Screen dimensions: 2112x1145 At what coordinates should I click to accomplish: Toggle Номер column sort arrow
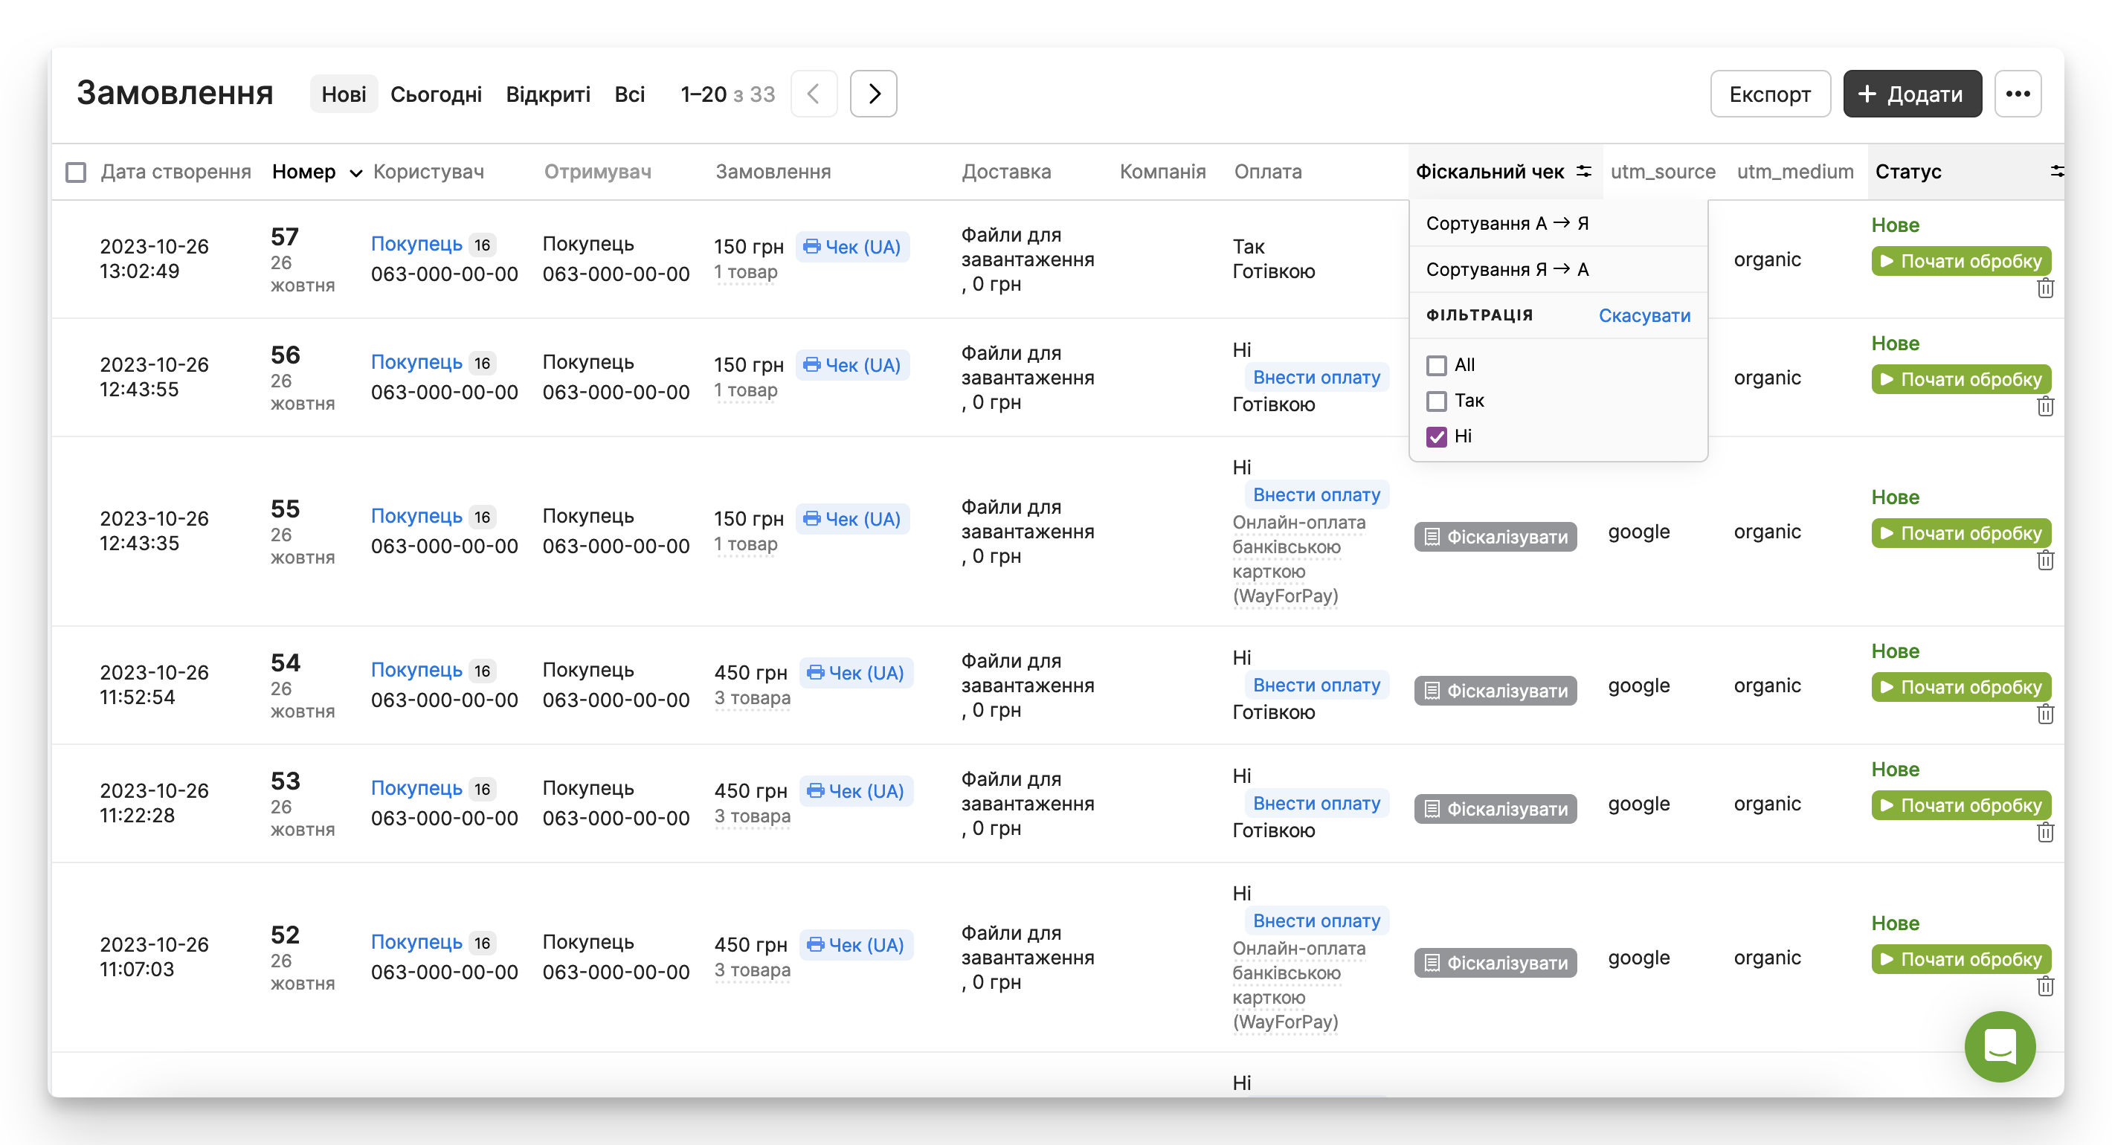(355, 173)
